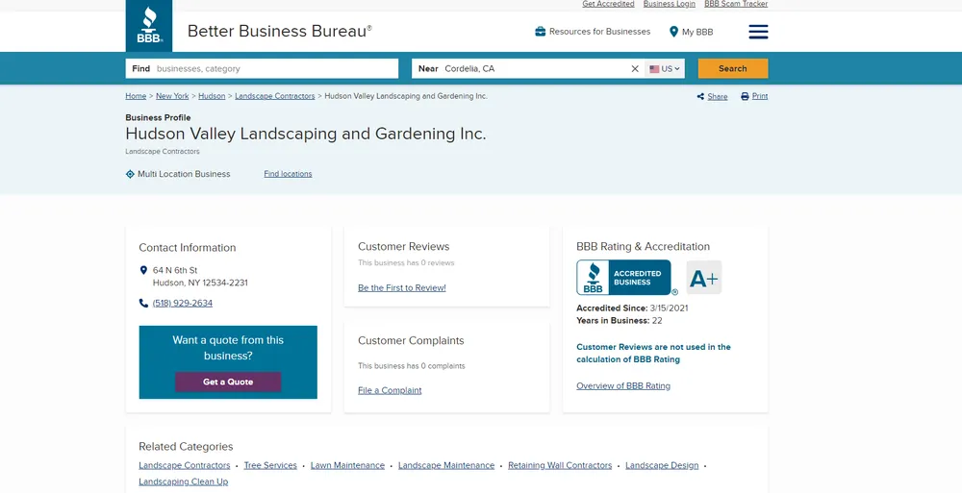The image size is (962, 493).
Task: Click the BBB torch logo
Action: (149, 26)
